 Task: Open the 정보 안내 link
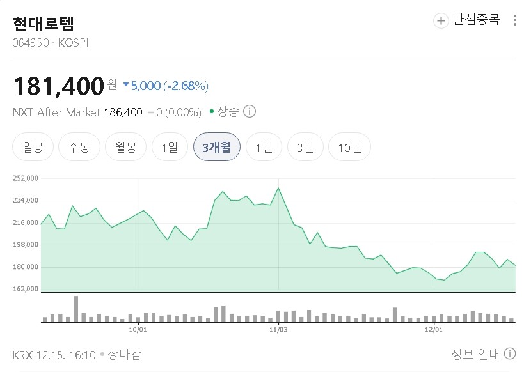(x=475, y=354)
